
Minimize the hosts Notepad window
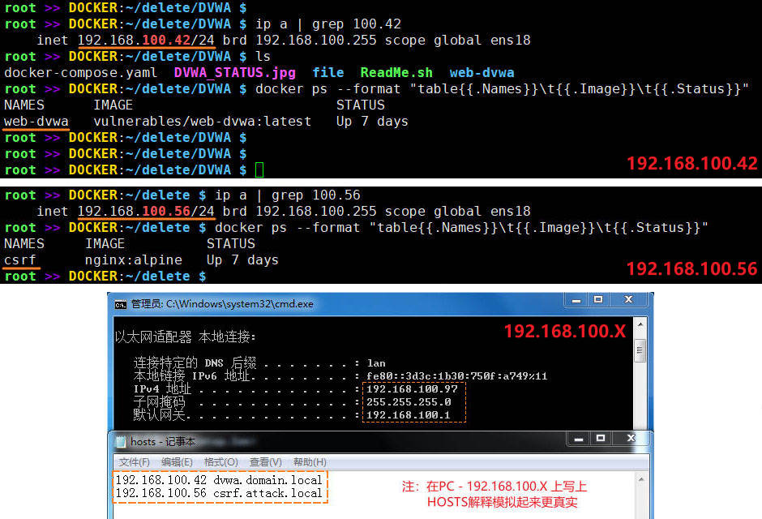click(x=578, y=439)
